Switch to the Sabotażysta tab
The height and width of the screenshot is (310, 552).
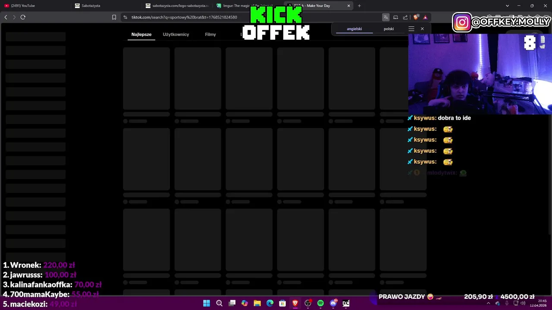click(106, 6)
